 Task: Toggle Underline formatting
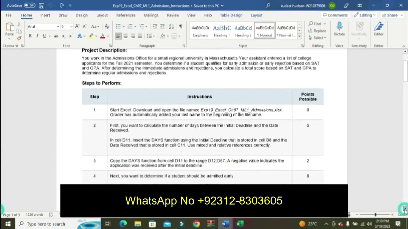(44, 36)
